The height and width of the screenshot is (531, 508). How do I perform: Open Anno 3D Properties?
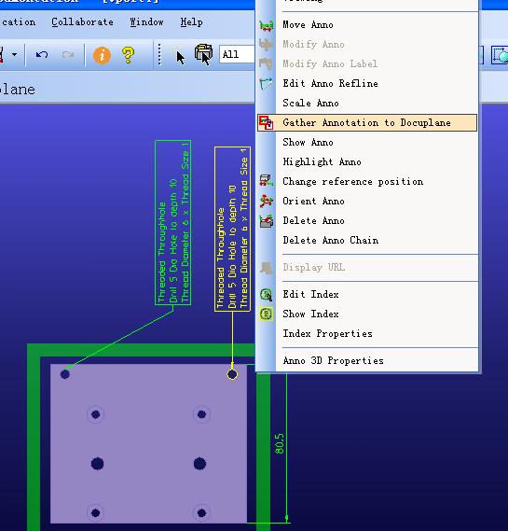pyautogui.click(x=367, y=360)
